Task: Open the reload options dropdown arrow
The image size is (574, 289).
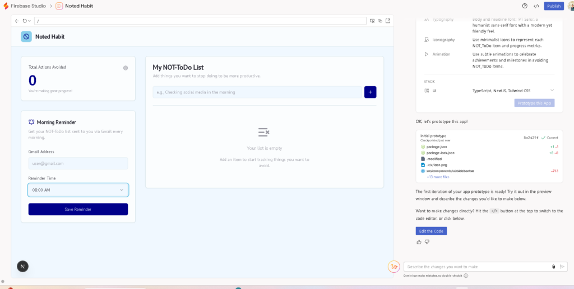Action: (30, 21)
